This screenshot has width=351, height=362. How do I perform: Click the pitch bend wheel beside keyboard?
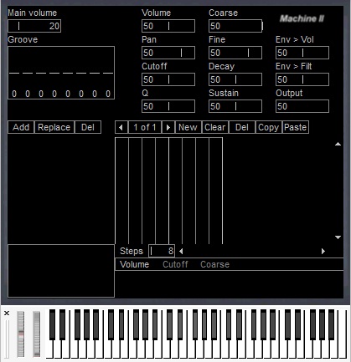[x=21, y=334]
